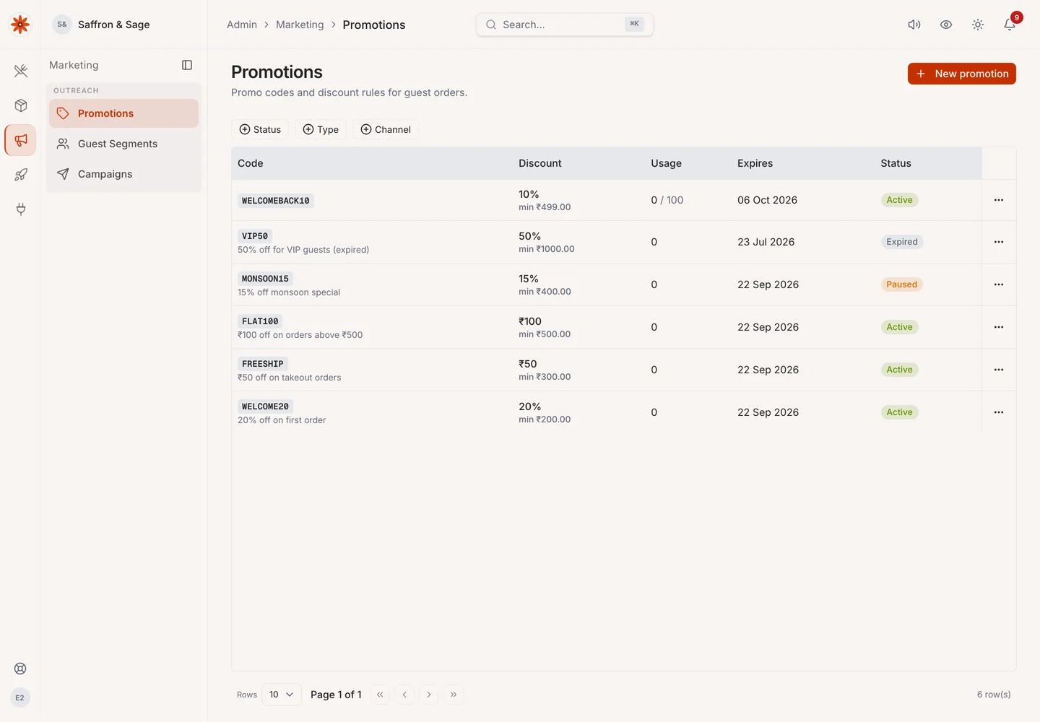Open Guest Segments in the sidebar
Screen dimensions: 1040x722
(x=123, y=144)
